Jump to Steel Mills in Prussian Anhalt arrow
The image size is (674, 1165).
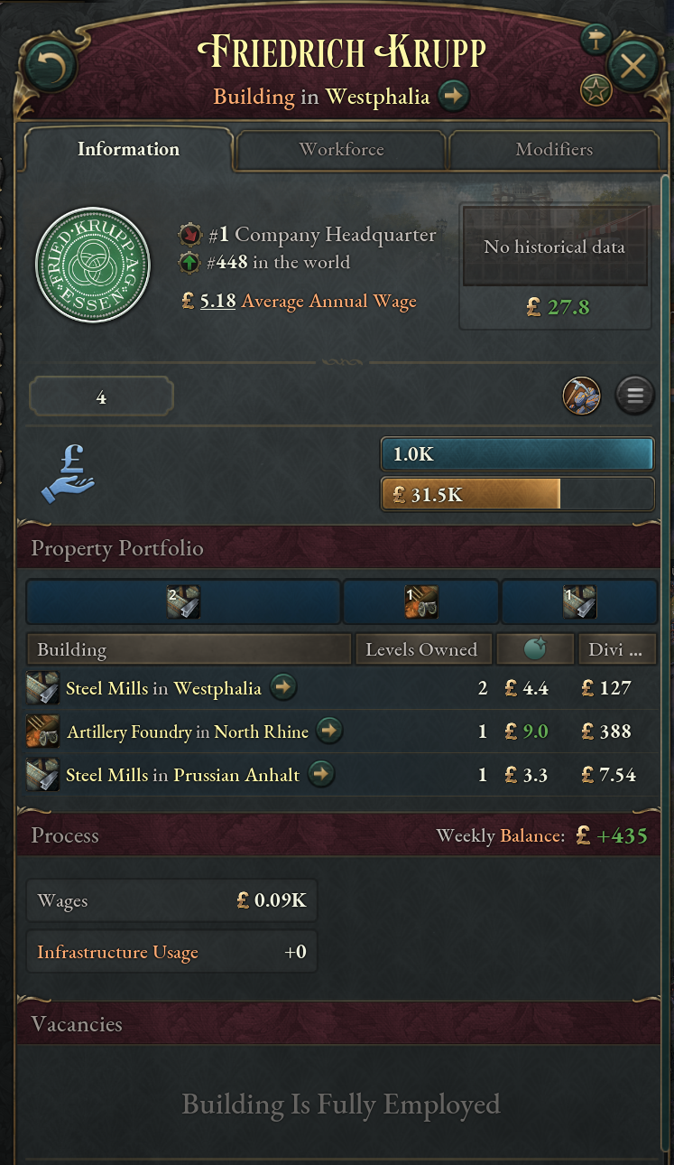coord(321,774)
